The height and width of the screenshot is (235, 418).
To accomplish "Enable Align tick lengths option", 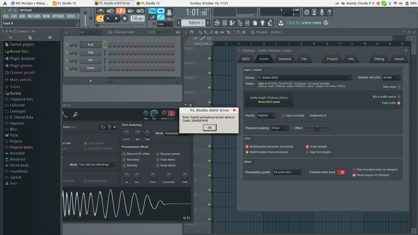I will tap(307, 152).
